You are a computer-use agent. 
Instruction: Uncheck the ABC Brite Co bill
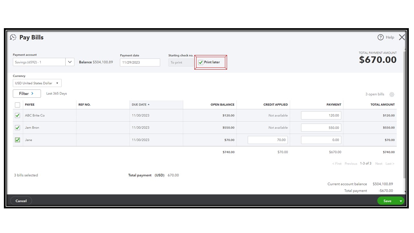[17, 115]
